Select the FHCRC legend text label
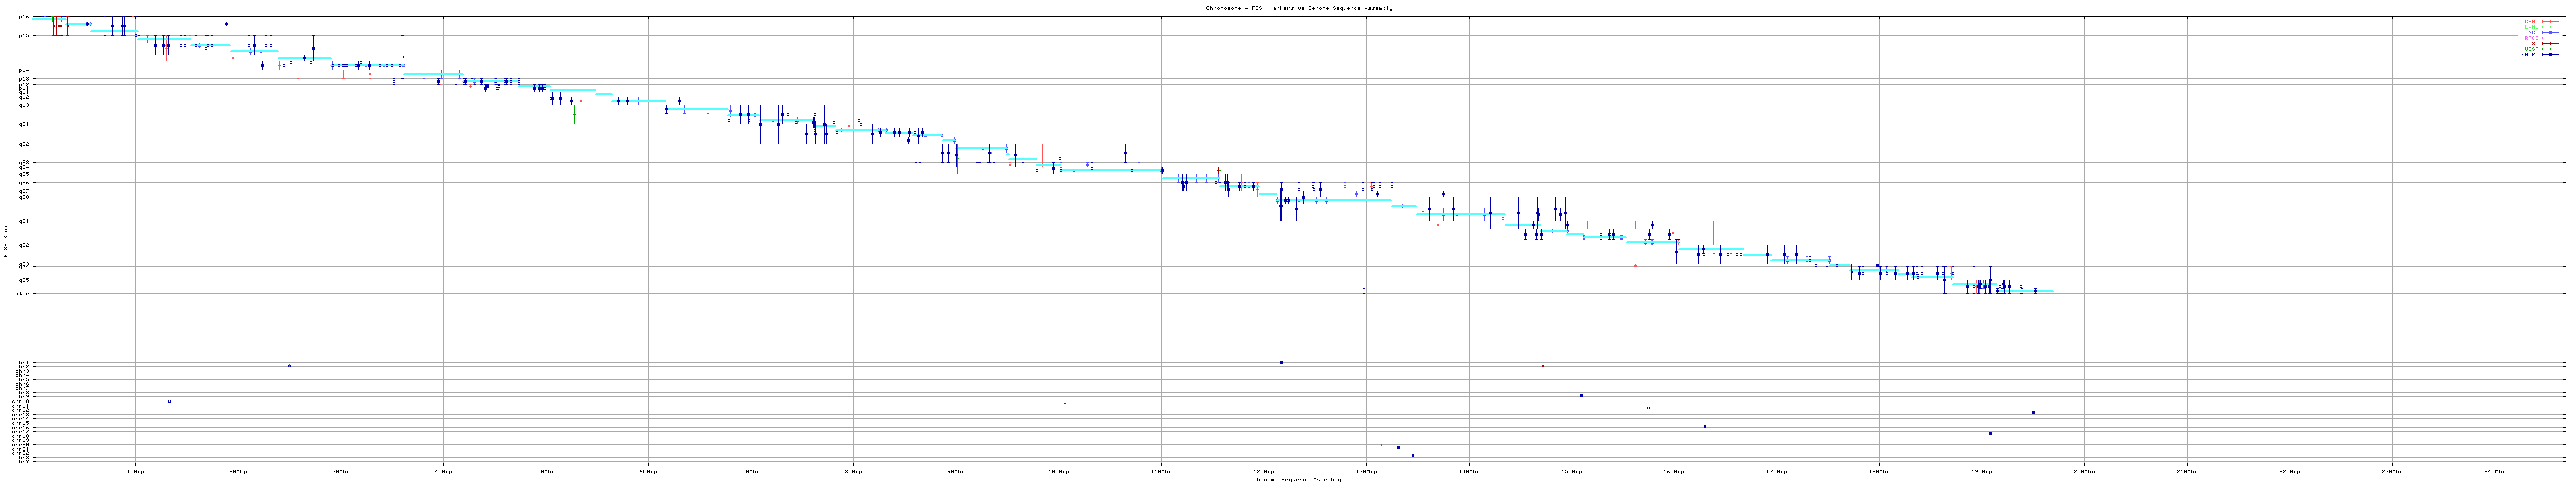 point(2529,55)
